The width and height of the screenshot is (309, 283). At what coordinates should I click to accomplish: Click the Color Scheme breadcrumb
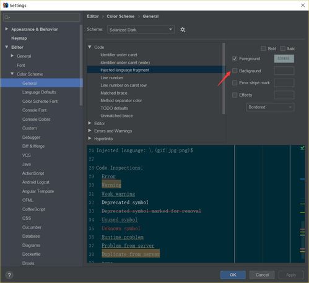(120, 16)
